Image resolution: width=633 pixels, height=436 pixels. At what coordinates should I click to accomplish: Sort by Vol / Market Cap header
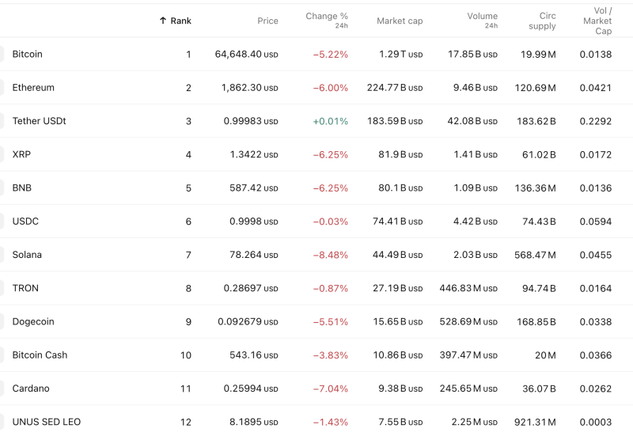click(597, 21)
